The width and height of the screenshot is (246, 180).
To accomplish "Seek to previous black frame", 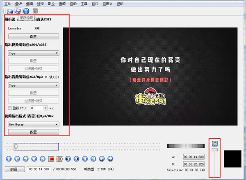I will [x=68, y=159].
